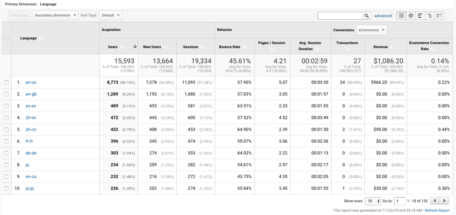
Task: Sort by the Bounce Rate column header
Action: (x=229, y=47)
